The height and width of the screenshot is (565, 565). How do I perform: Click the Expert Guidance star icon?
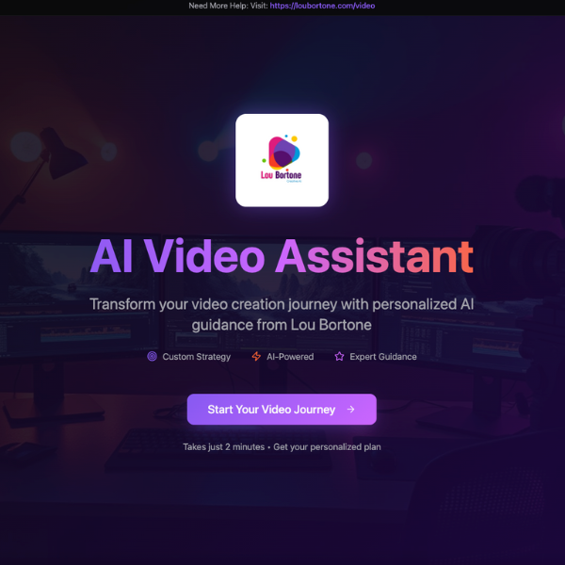(339, 356)
